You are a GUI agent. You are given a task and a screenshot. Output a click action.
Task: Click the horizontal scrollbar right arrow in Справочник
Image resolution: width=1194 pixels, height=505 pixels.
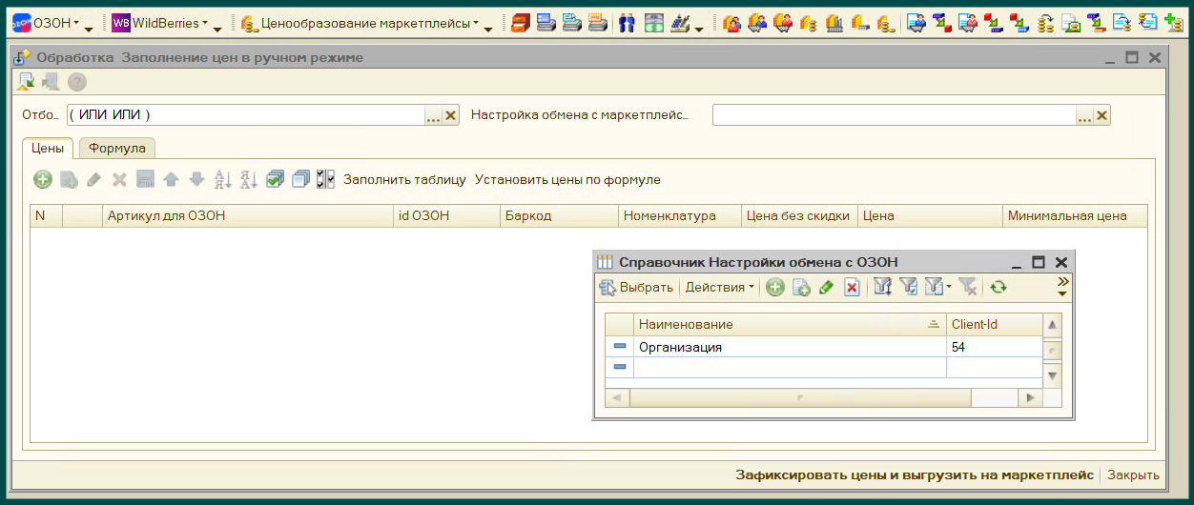[1030, 397]
